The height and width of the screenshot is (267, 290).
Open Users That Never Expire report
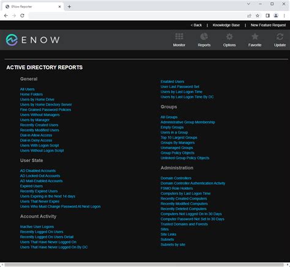pyautogui.click(x=40, y=202)
